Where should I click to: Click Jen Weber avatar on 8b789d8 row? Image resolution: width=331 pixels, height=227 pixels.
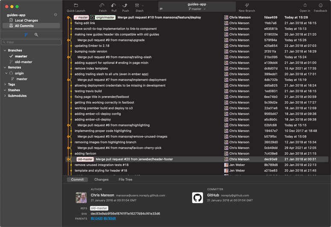pyautogui.click(x=226, y=165)
